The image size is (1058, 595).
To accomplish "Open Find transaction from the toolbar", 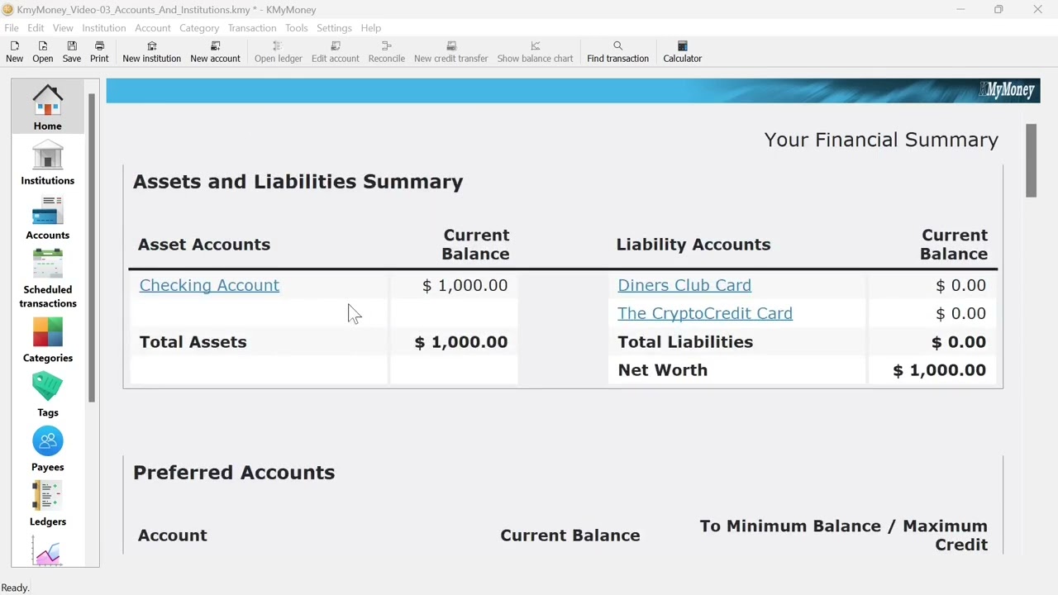I will (617, 51).
